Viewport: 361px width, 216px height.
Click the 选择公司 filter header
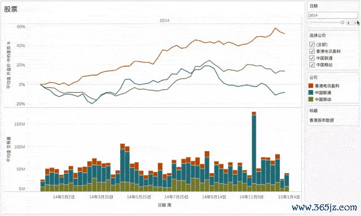(318, 35)
